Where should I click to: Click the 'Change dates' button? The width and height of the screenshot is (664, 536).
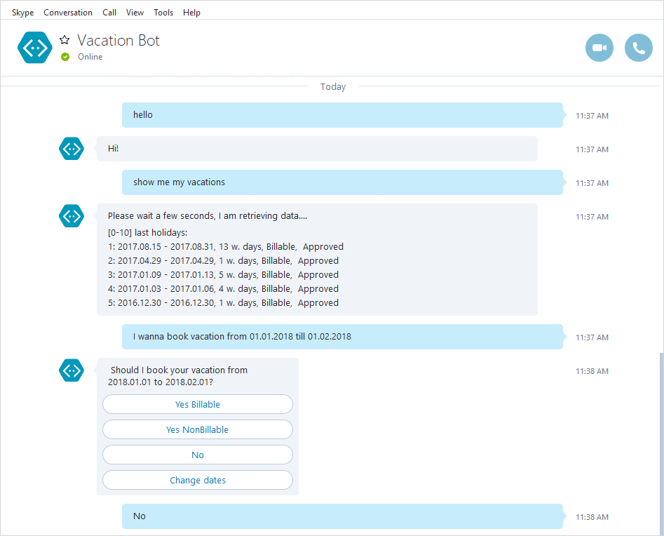click(x=197, y=480)
